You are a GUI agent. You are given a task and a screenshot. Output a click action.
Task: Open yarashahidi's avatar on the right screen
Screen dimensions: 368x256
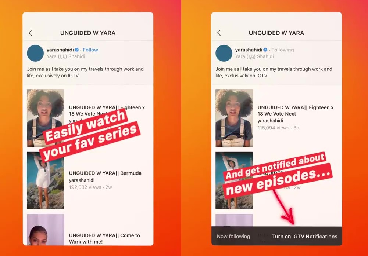(x=224, y=53)
